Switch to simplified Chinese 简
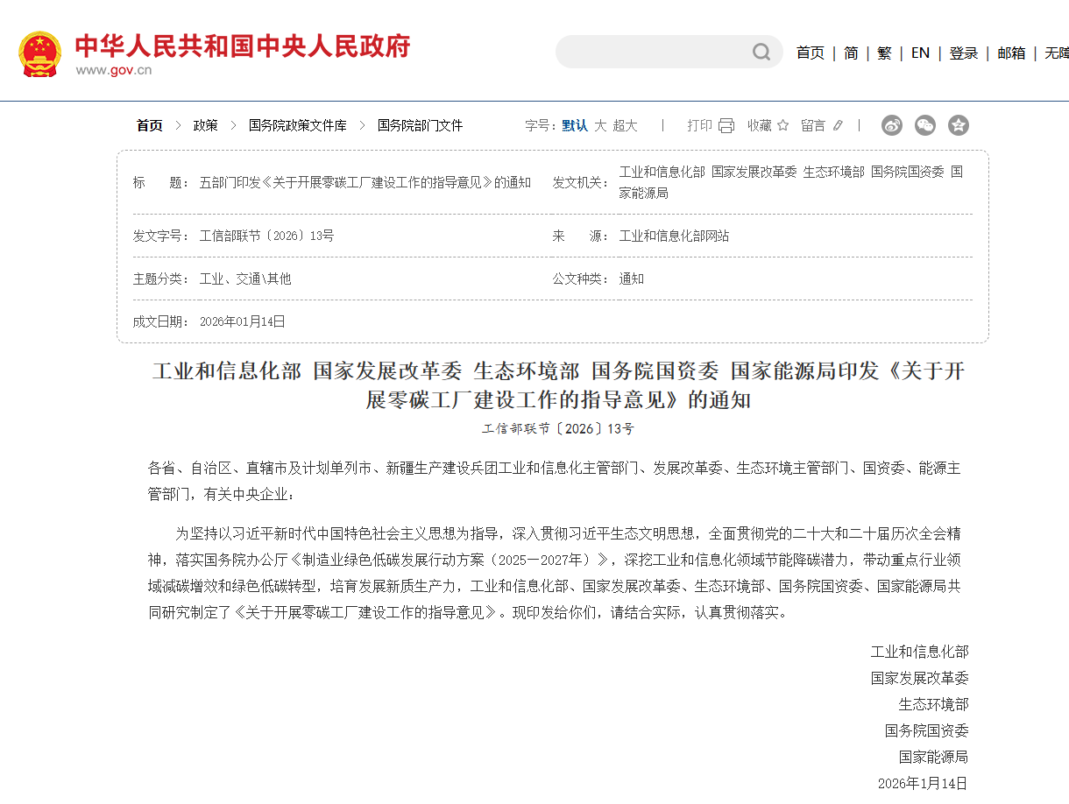This screenshot has width=1069, height=804. pos(851,53)
